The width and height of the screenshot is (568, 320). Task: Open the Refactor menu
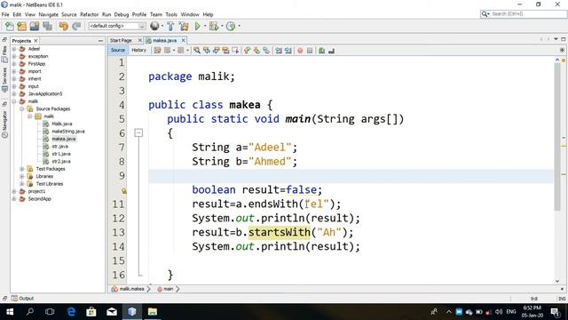click(89, 14)
